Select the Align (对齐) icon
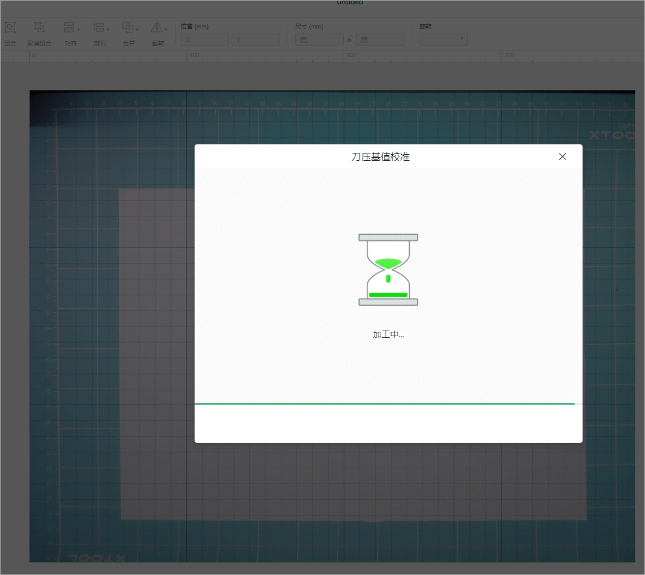645x575 pixels. (69, 27)
